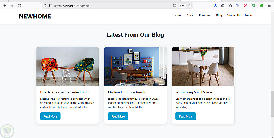274x138 pixels.
Task: Open the Contact Us page link
Action: click(x=233, y=16)
